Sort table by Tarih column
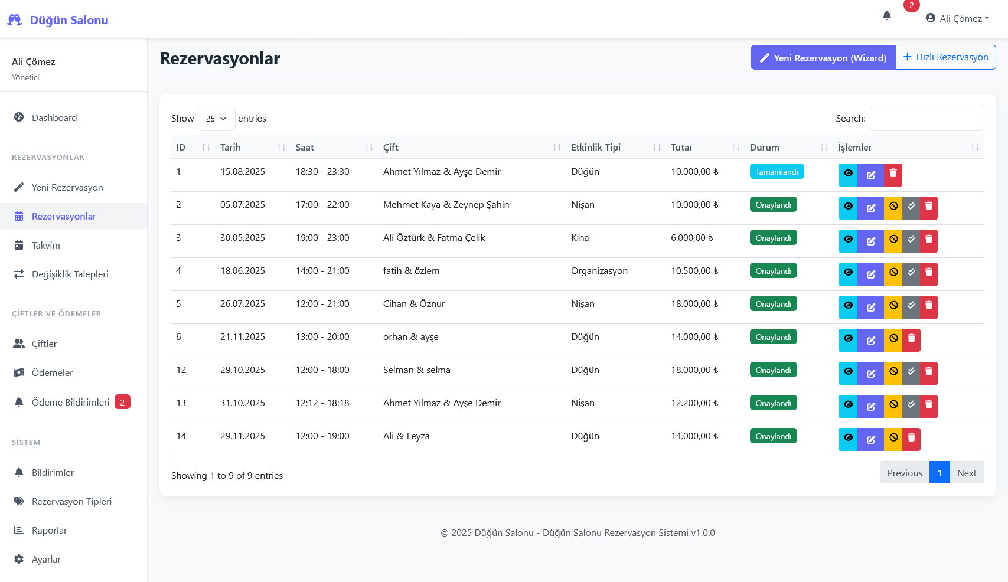1008x582 pixels. pos(230,148)
